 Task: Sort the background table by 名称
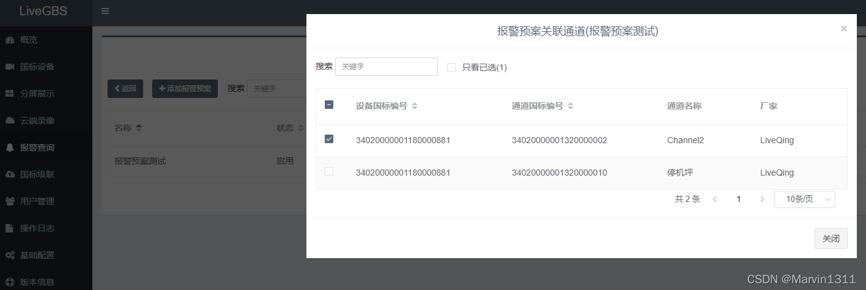coord(139,128)
